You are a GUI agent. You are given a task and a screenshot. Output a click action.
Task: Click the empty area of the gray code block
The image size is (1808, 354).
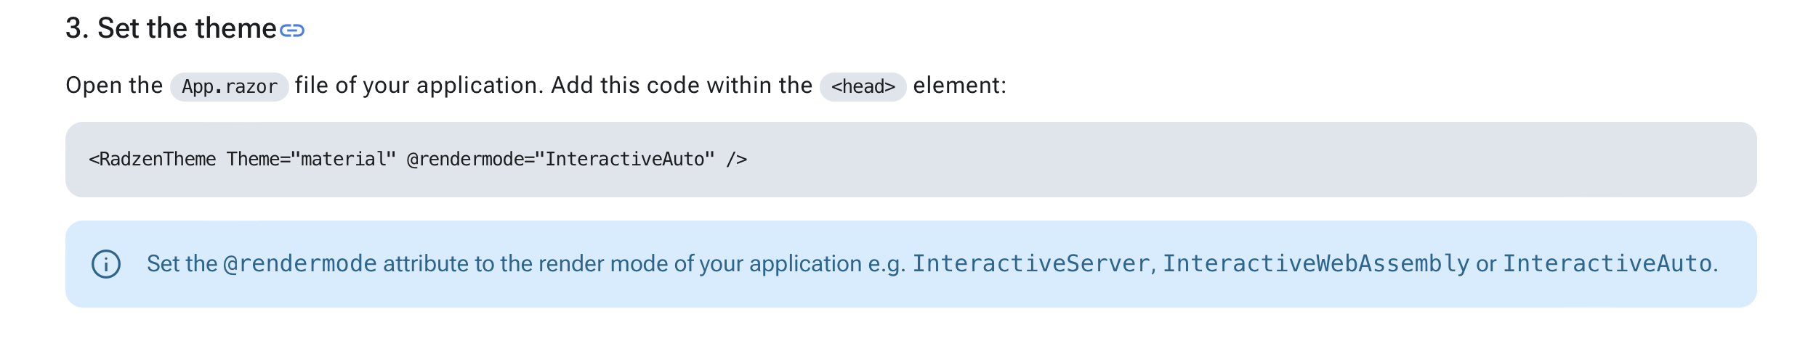(1235, 160)
